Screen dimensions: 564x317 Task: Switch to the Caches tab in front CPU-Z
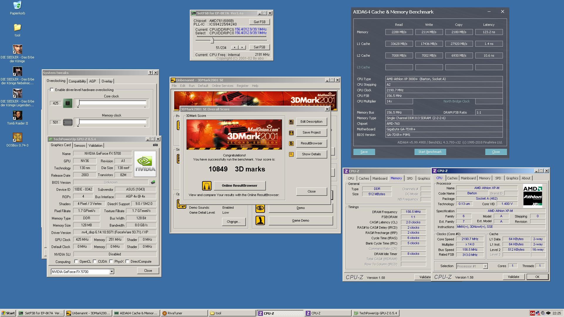(x=452, y=178)
